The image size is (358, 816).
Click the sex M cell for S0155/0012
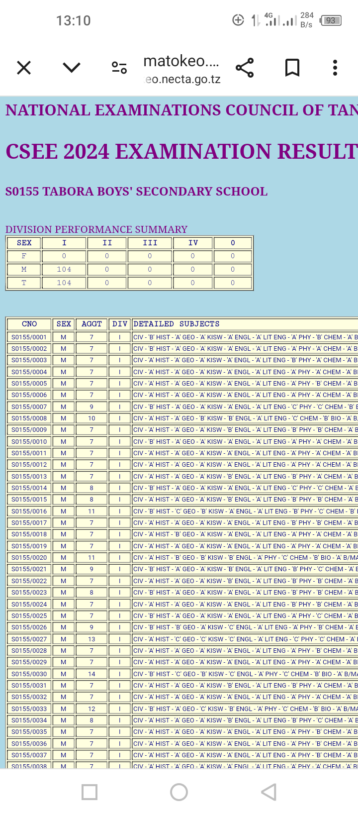coord(64,465)
